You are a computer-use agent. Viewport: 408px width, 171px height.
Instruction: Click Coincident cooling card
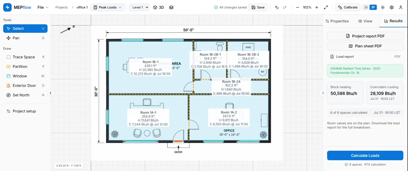click(385, 93)
